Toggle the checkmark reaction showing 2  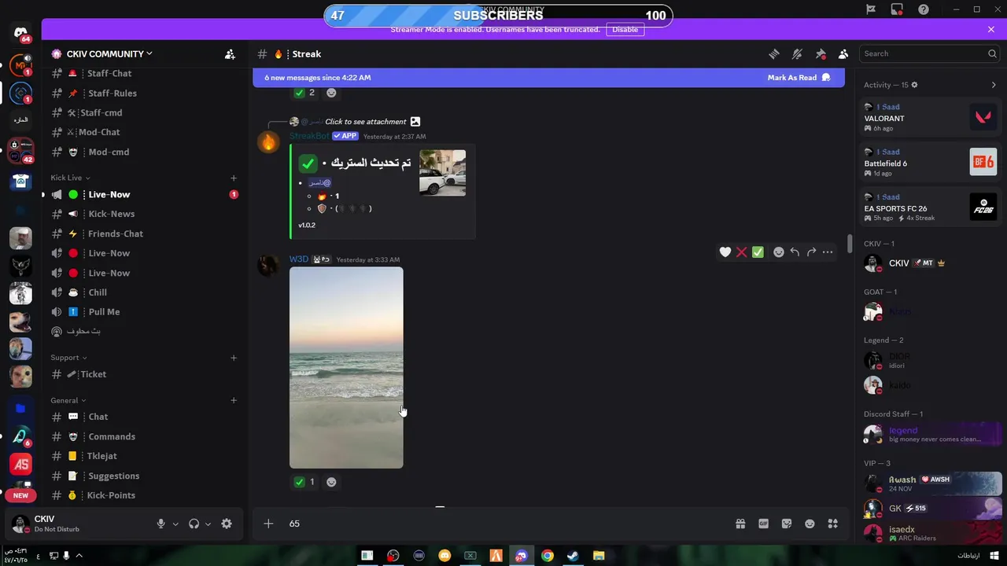pyautogui.click(x=304, y=93)
